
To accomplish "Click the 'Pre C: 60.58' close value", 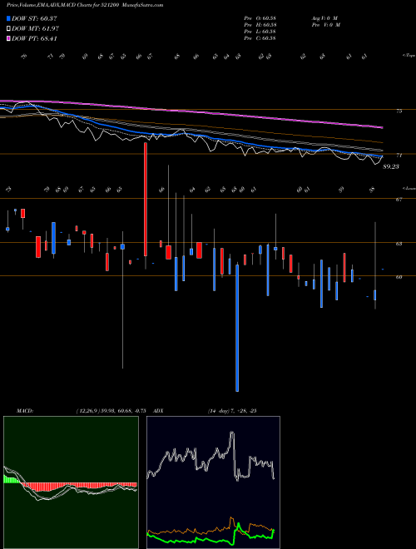I will point(261,38).
